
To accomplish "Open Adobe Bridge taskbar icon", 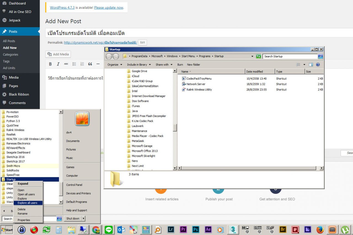I will coord(283,229).
